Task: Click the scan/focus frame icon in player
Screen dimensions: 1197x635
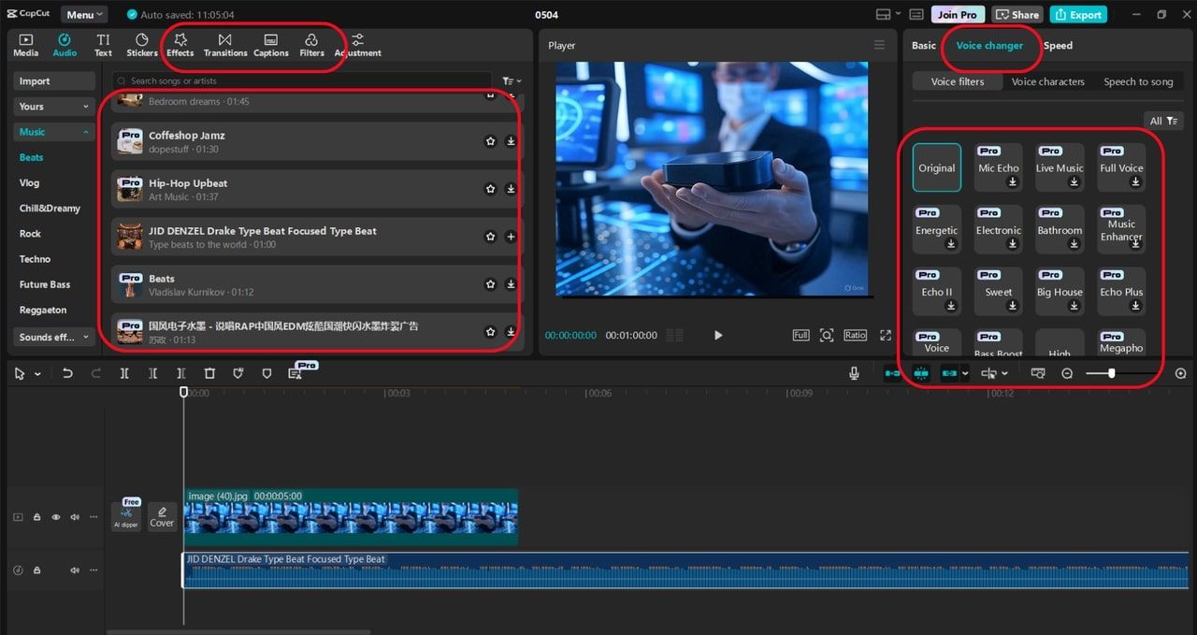Action: pos(827,335)
